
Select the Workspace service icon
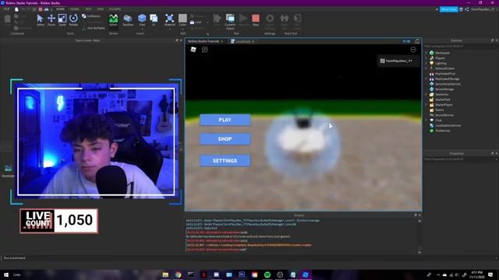tap(431, 53)
